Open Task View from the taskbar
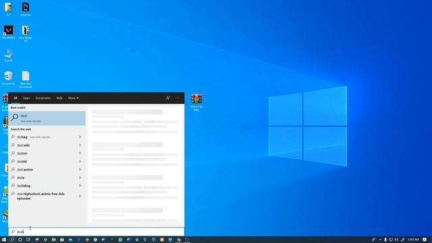This screenshot has width=432, height=243. [28, 240]
